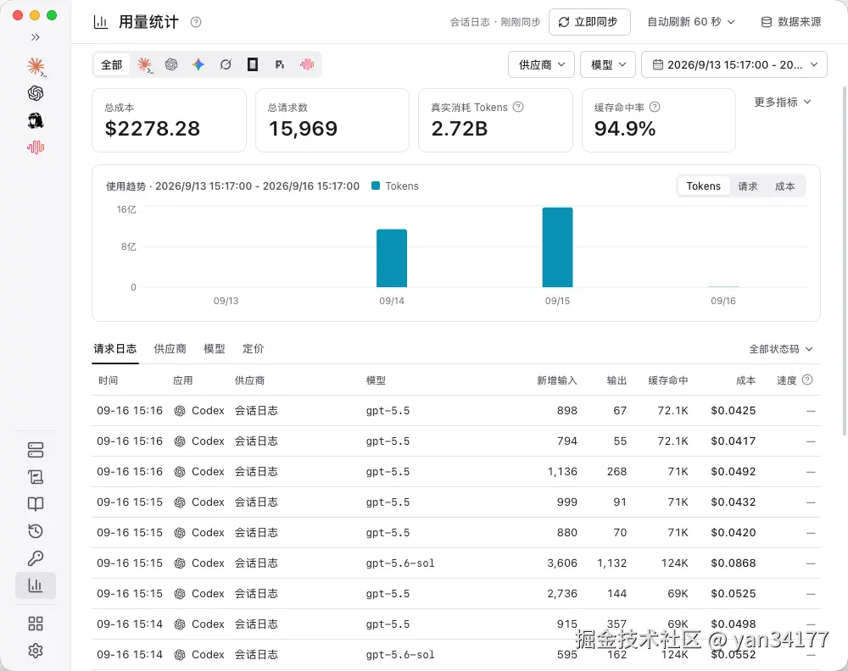Click the help icon beside 用量统计 title
The height and width of the screenshot is (671, 848).
196,22
